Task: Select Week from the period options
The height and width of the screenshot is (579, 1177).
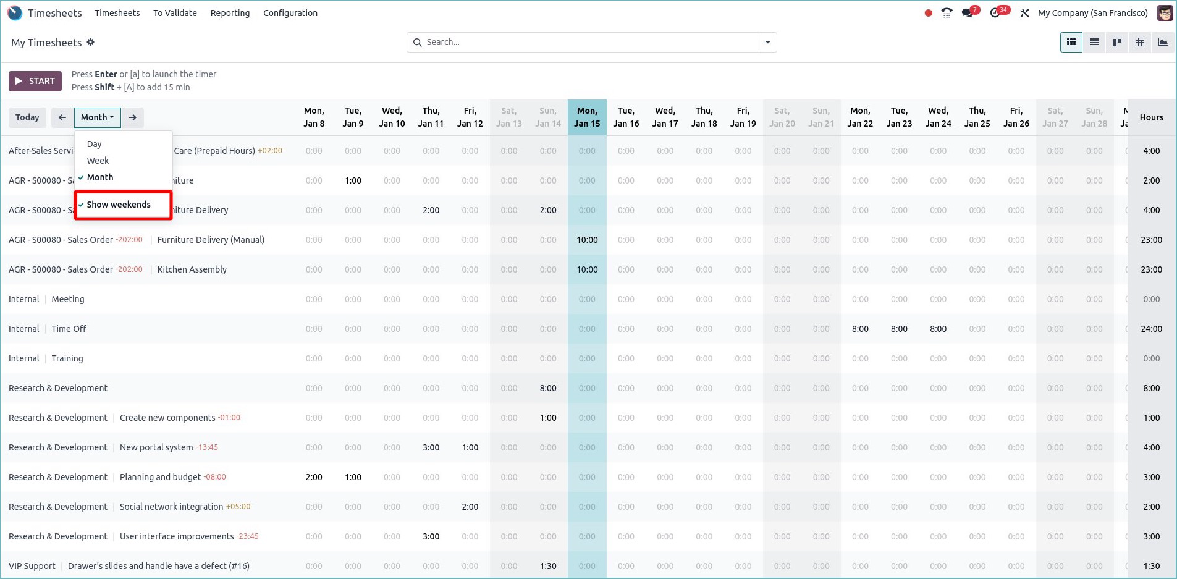Action: point(97,160)
